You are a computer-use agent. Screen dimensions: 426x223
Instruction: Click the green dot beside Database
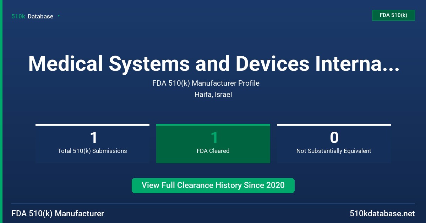click(x=59, y=16)
